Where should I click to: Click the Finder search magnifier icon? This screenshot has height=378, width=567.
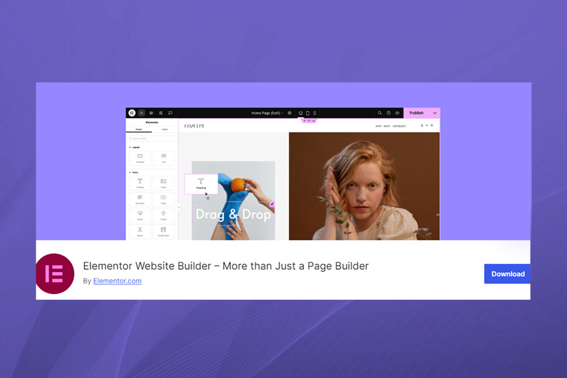point(380,113)
